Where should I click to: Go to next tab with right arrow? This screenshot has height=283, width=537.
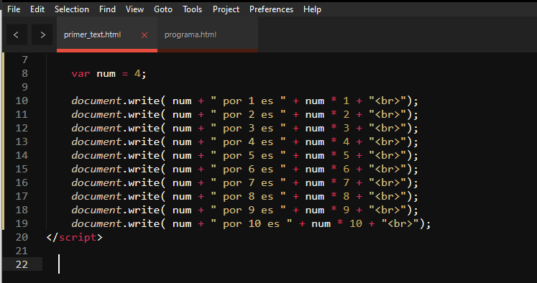click(x=42, y=34)
